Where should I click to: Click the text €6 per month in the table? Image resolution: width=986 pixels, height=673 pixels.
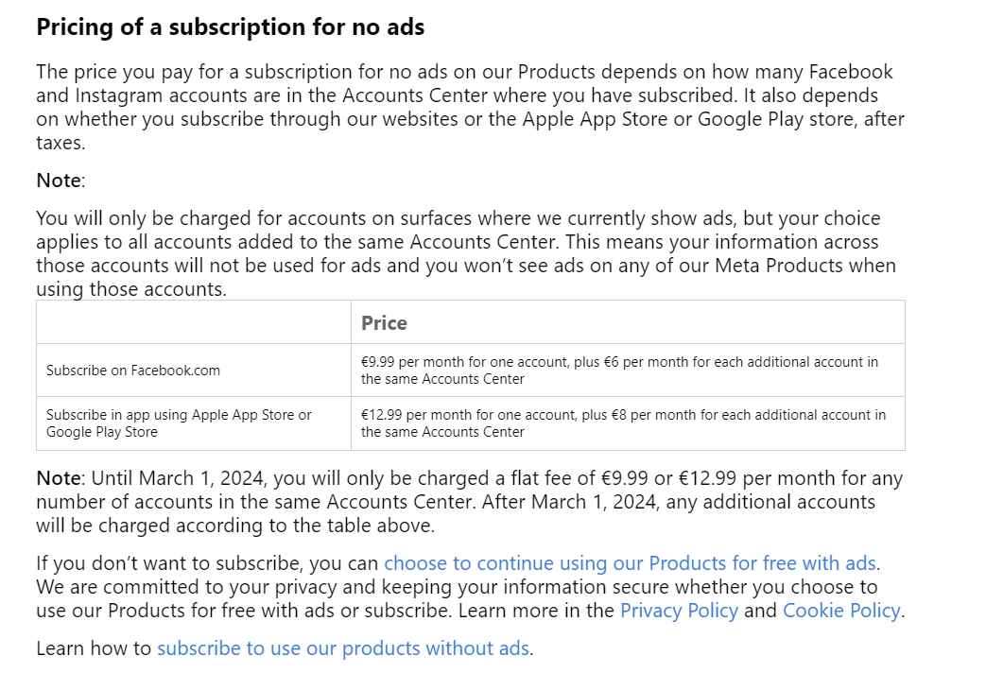click(646, 362)
